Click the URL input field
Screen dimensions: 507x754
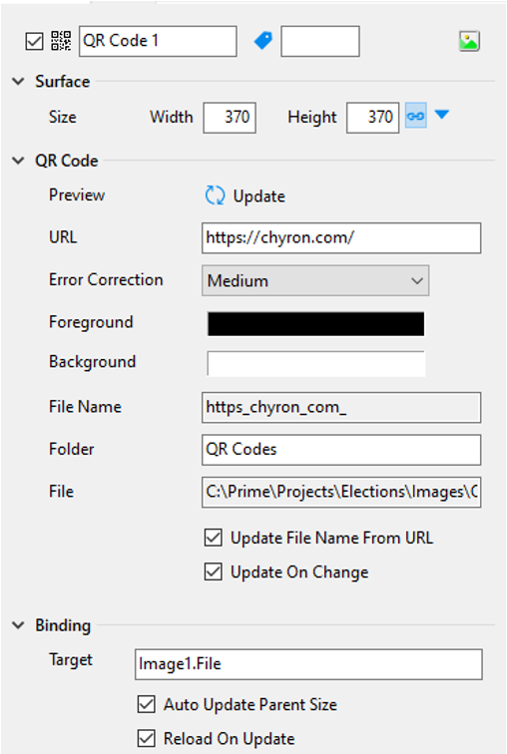tap(341, 237)
